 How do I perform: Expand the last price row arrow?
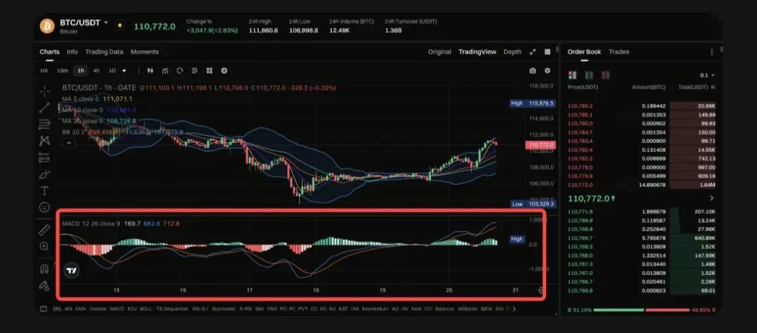(x=711, y=198)
